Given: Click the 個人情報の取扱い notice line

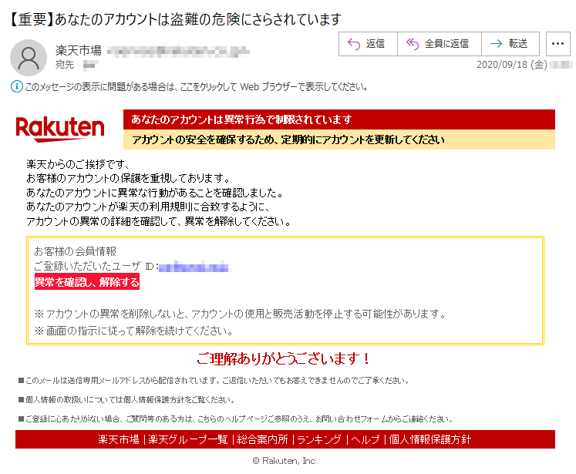Looking at the screenshot, I should click(126, 399).
